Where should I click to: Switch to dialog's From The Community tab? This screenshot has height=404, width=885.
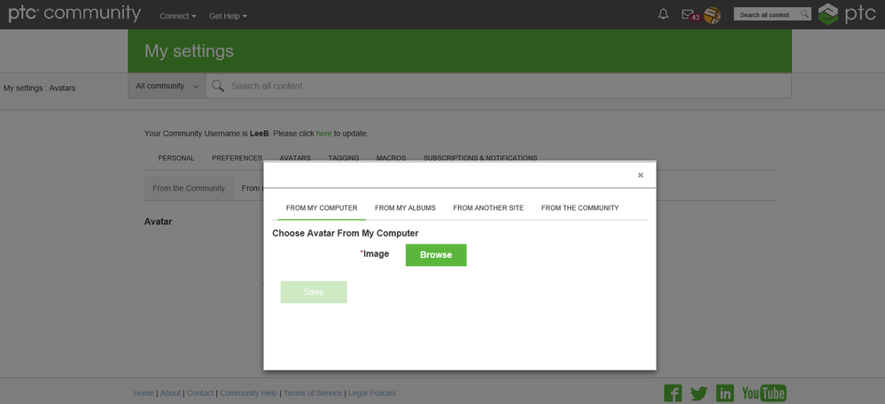[579, 208]
